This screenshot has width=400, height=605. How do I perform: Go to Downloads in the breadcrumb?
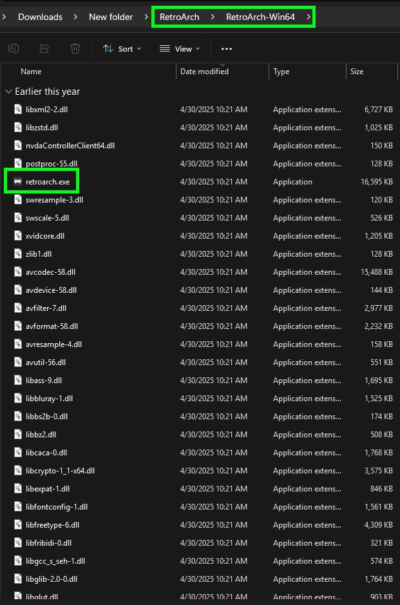coord(40,17)
